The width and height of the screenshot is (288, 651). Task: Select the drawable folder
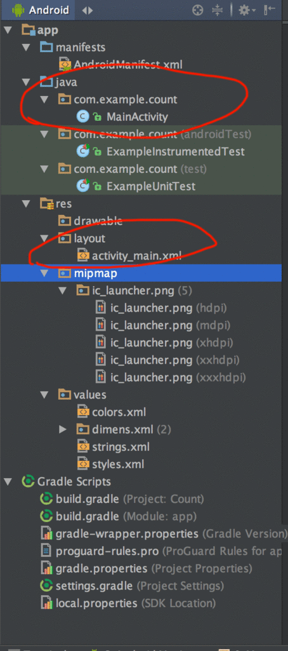(x=98, y=221)
